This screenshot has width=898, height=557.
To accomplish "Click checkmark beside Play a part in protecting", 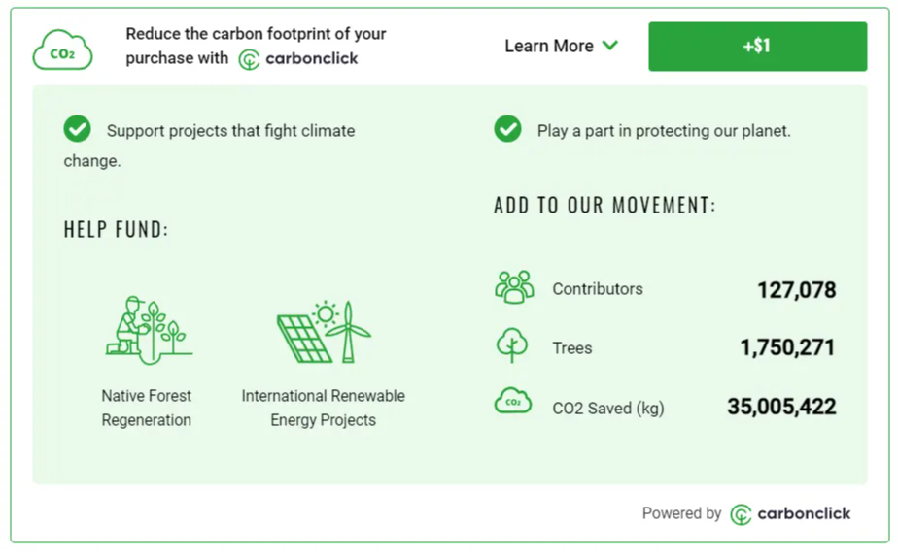I will pyautogui.click(x=507, y=129).
